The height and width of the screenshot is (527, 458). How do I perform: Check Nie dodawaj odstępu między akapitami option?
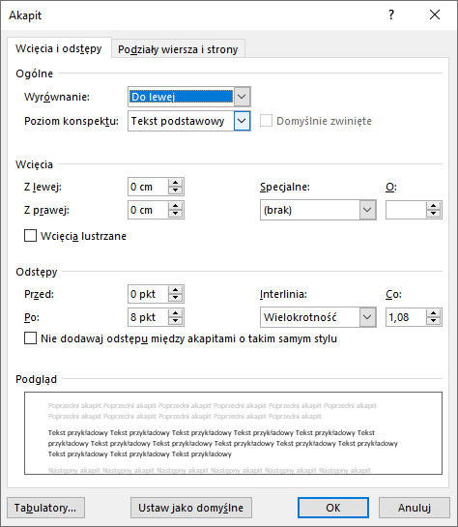coord(31,338)
